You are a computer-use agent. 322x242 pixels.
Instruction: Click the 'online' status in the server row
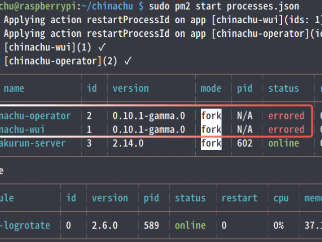284,143
